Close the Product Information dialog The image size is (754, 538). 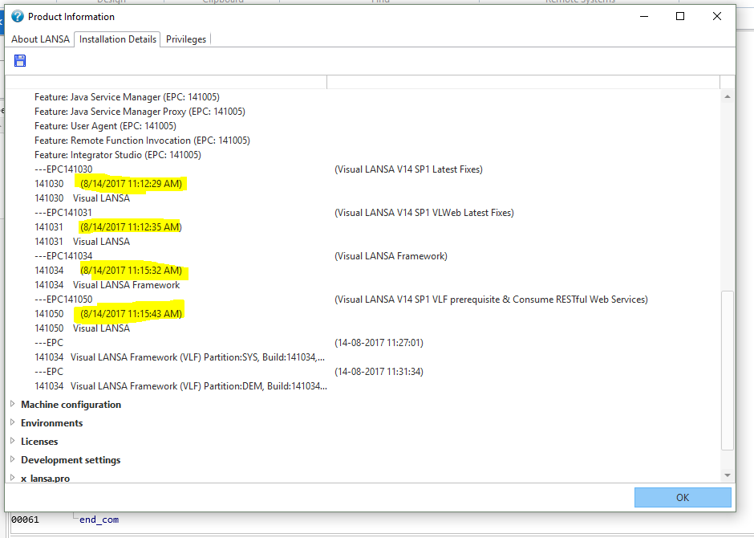coord(717,16)
